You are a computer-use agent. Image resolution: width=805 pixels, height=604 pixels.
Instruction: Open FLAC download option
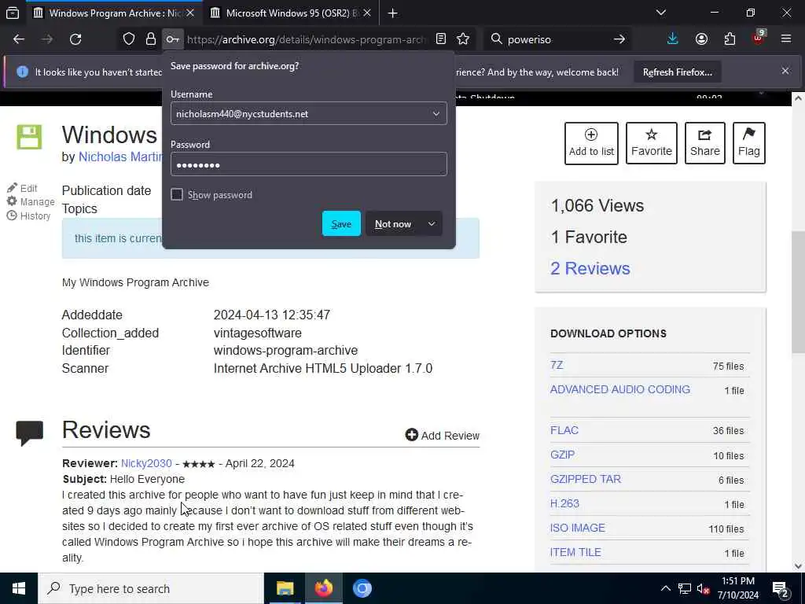pos(564,430)
